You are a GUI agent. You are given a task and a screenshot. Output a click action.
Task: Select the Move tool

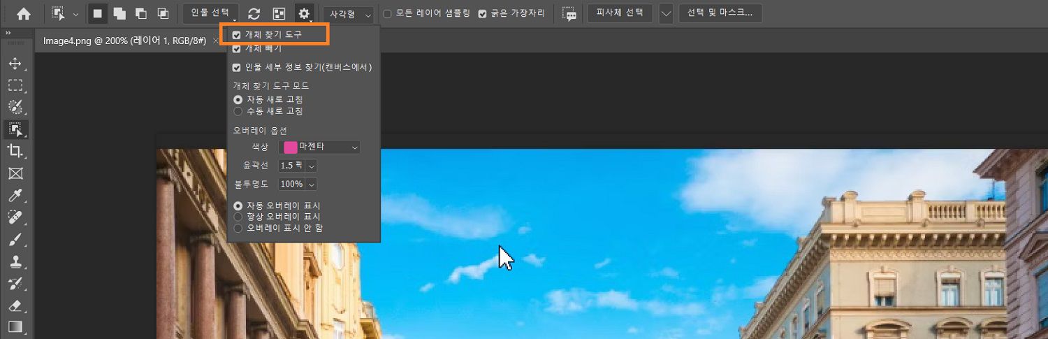tap(15, 64)
